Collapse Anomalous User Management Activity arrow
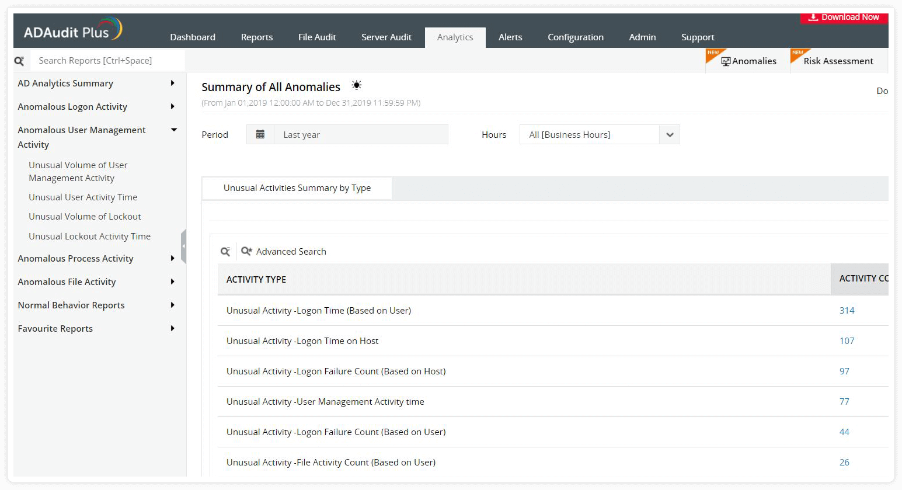 pyautogui.click(x=173, y=130)
